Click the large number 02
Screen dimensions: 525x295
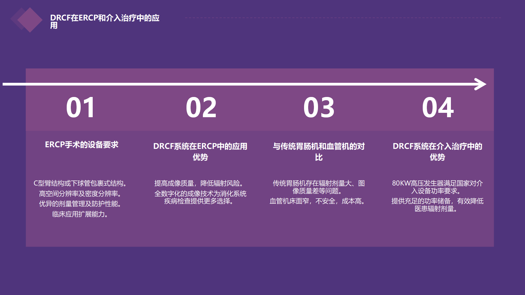pos(201,108)
